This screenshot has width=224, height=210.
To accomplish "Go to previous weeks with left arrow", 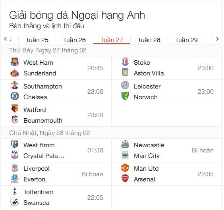I will coord(6,39).
